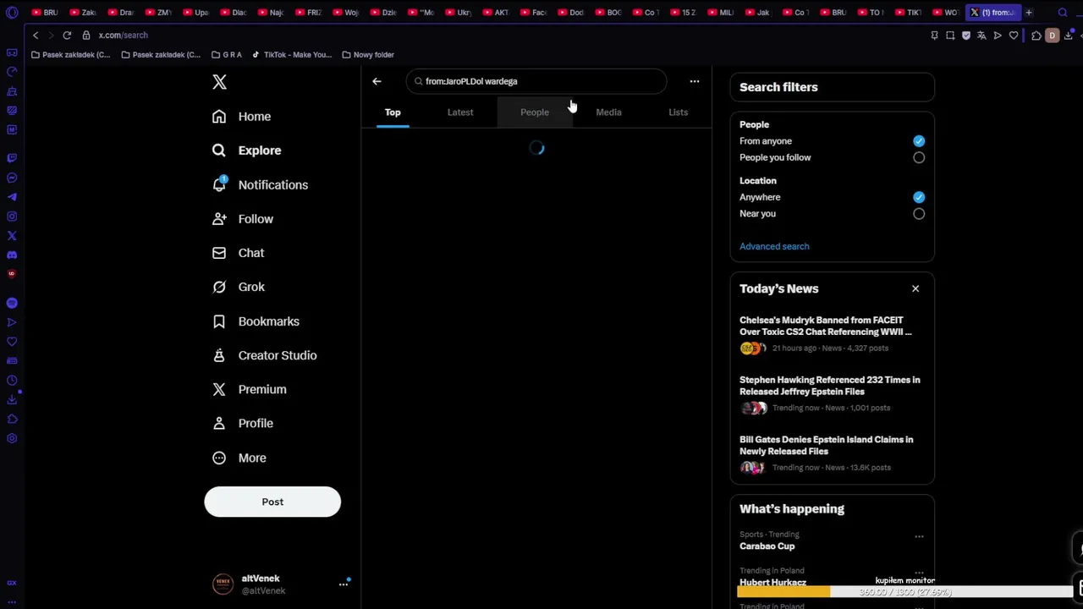Open Creator Studio on X

tap(265, 355)
